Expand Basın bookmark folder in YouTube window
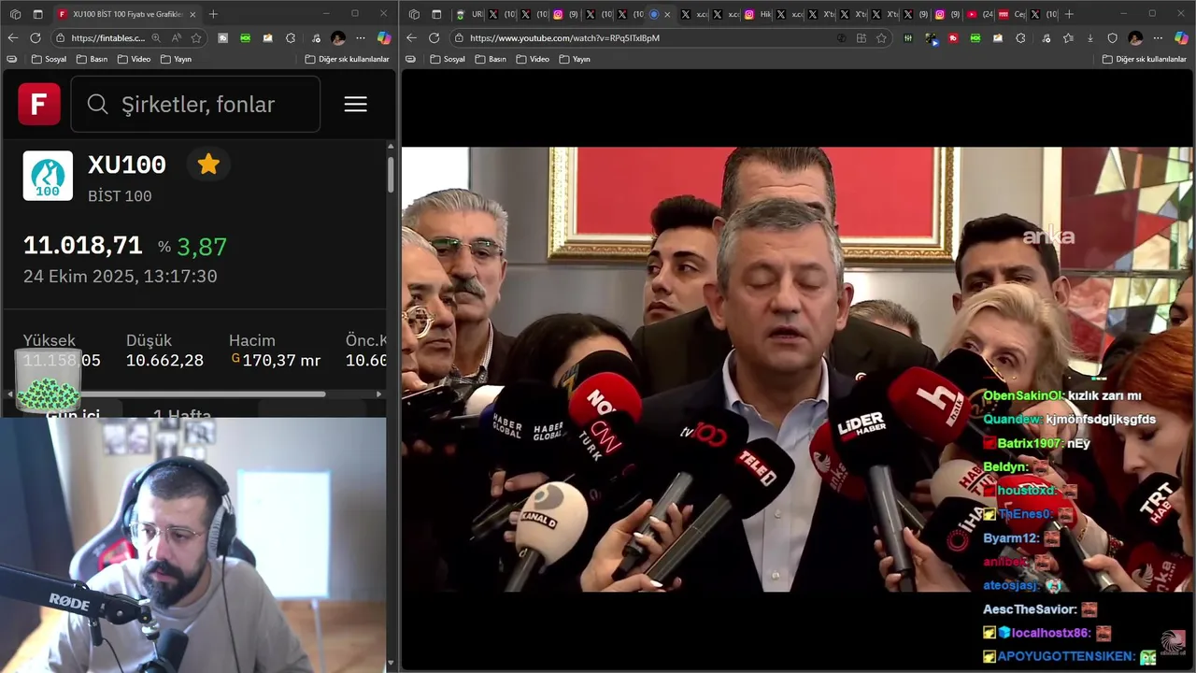Screen dimensions: 1196x673 (x=491, y=59)
